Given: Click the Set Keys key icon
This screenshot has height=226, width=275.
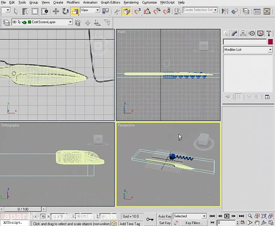Looking at the screenshot, I should pyautogui.click(x=150, y=219).
